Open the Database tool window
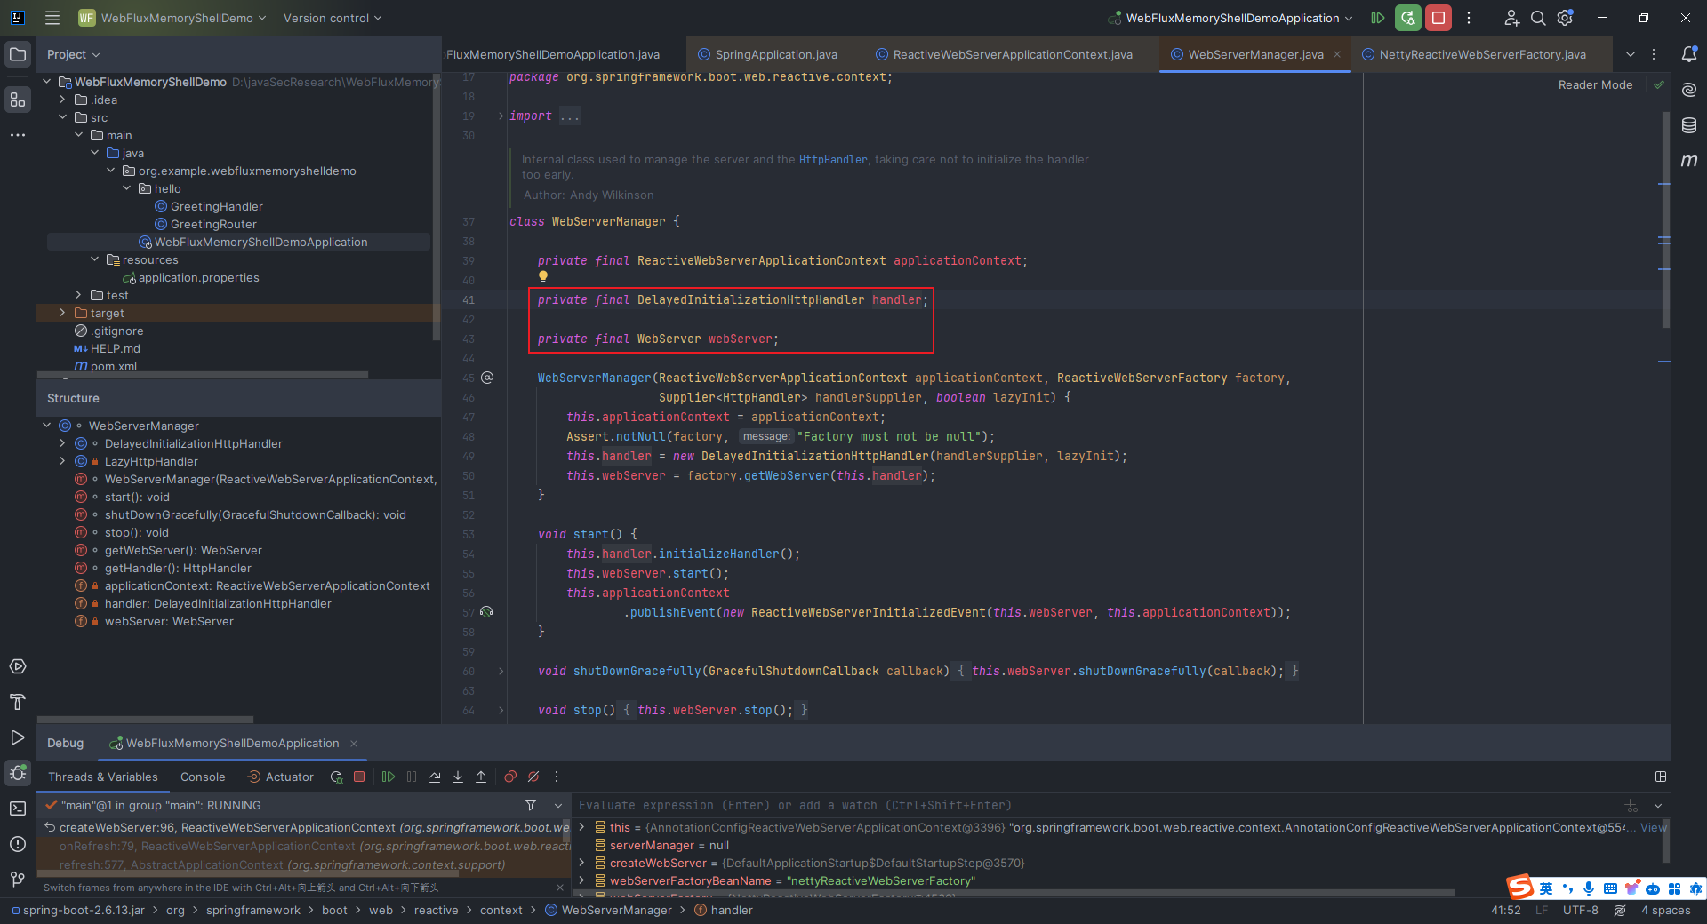Screen dimensions: 1707x924 [x=1689, y=125]
